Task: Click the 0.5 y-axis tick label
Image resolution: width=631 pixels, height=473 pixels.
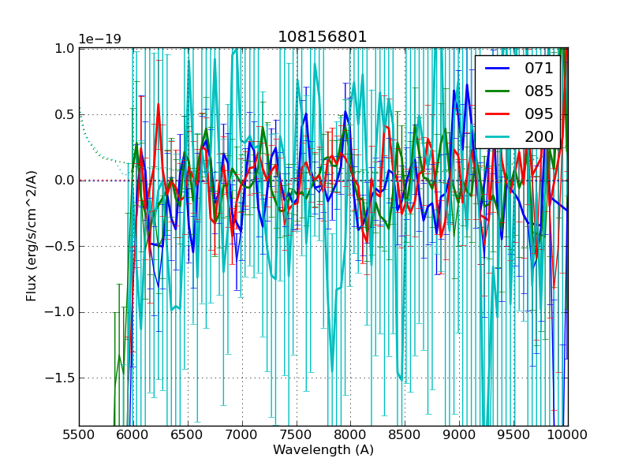Action: click(x=64, y=114)
